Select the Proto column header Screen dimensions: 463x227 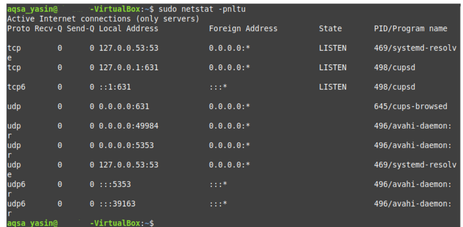click(18, 28)
